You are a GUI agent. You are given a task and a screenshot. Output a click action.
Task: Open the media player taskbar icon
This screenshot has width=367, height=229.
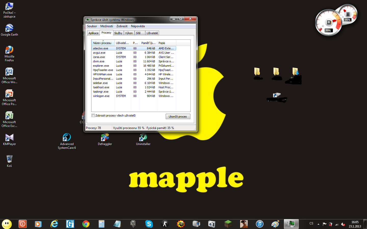(38, 224)
